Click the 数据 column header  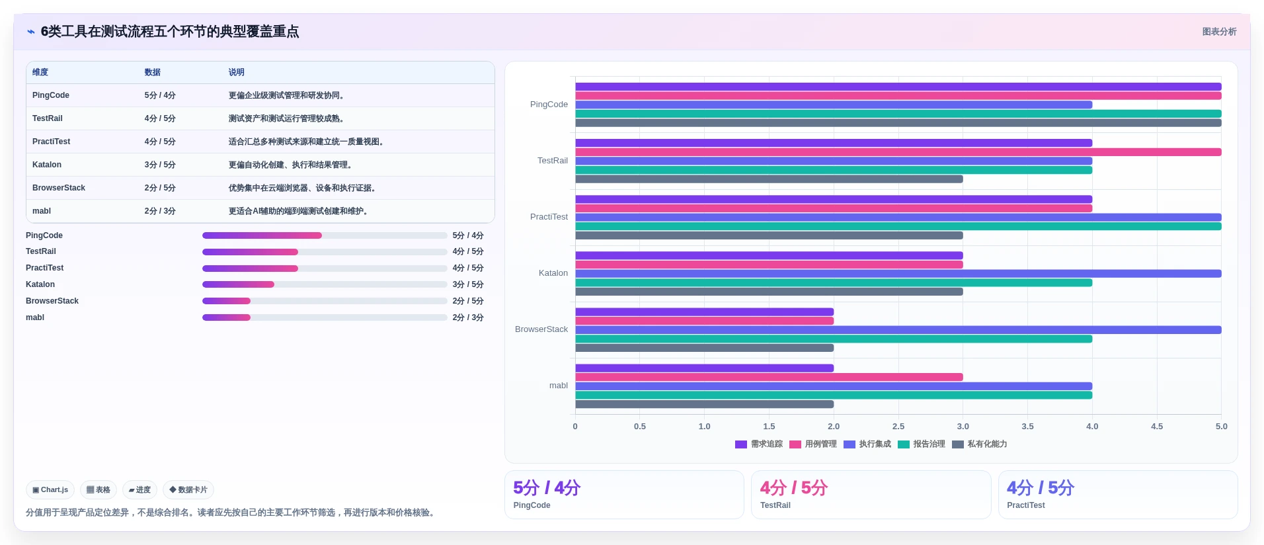pos(153,72)
